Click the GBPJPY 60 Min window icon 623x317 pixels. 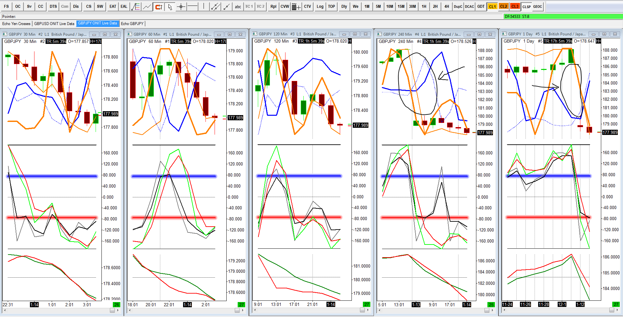pyautogui.click(x=130, y=34)
